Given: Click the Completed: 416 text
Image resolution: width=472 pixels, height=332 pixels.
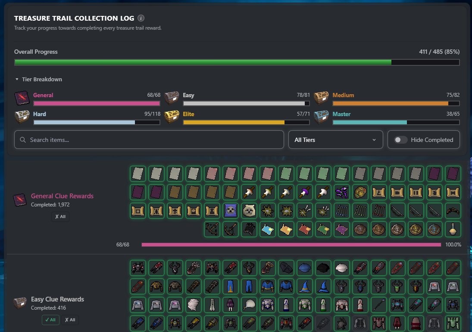Looking at the screenshot, I should coord(48,308).
